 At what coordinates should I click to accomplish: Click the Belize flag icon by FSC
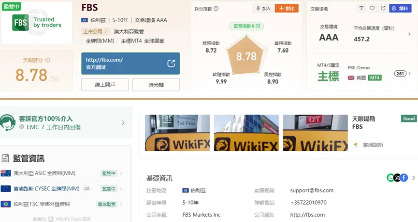click(x=6, y=204)
